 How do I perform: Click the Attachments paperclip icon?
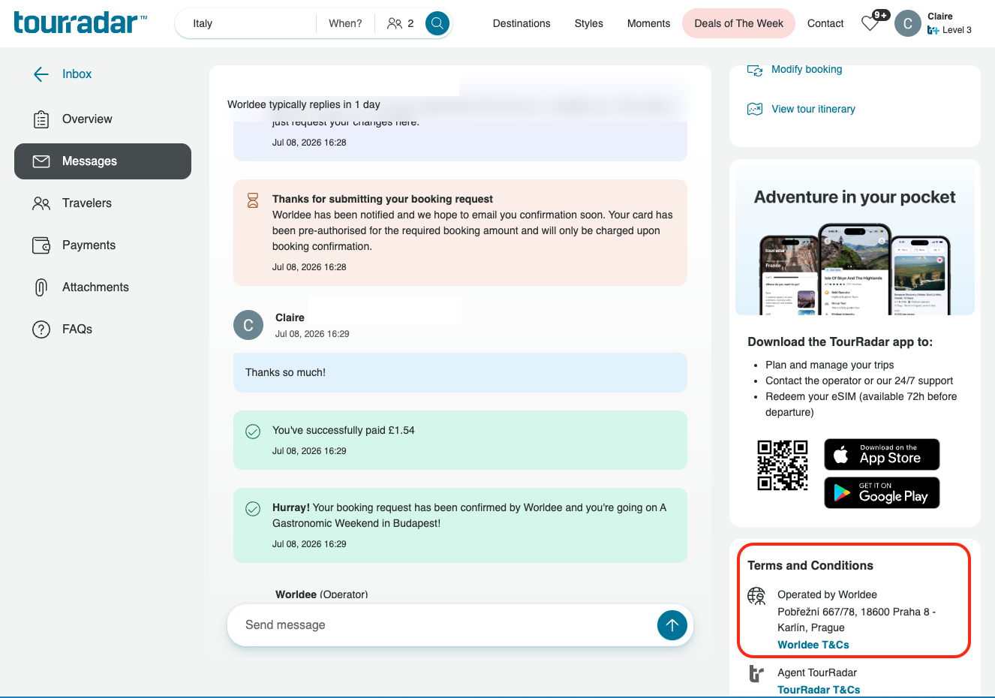[41, 287]
